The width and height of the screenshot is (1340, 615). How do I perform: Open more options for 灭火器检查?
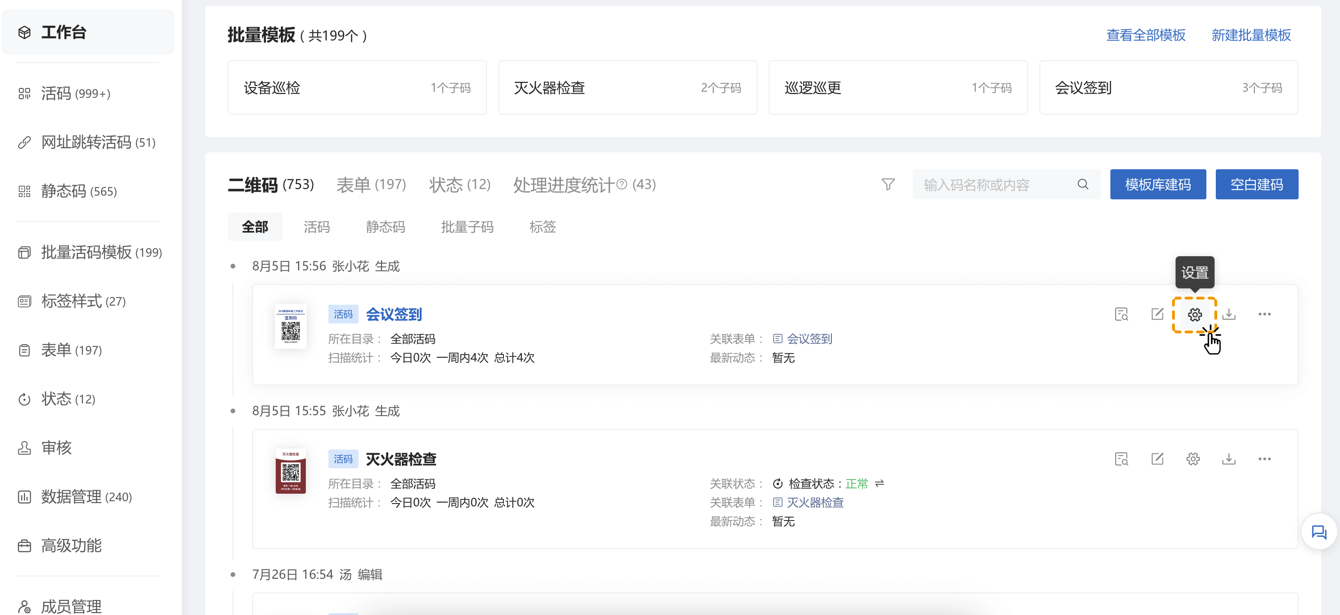click(1264, 459)
